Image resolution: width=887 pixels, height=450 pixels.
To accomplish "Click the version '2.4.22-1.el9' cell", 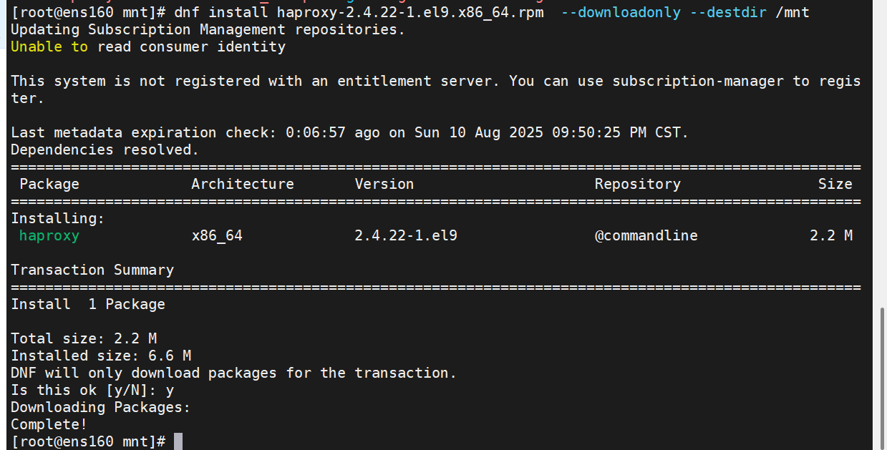I will coord(406,235).
